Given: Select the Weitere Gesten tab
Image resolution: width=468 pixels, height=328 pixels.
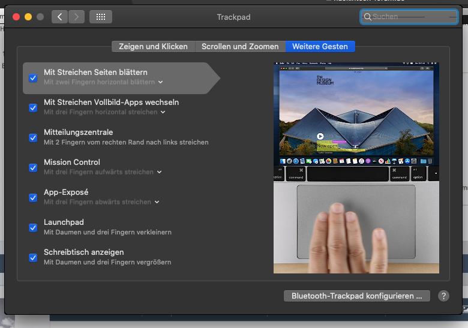Looking at the screenshot, I should pyautogui.click(x=320, y=47).
